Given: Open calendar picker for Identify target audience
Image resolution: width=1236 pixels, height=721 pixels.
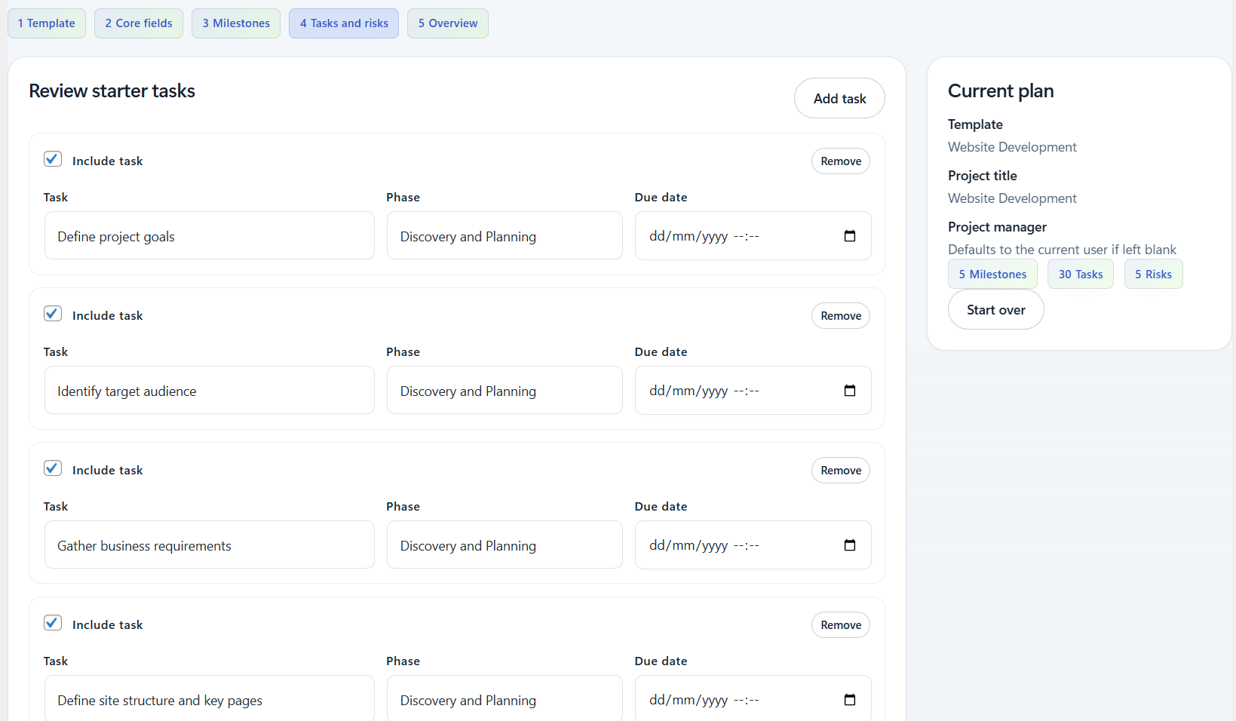Looking at the screenshot, I should [850, 391].
